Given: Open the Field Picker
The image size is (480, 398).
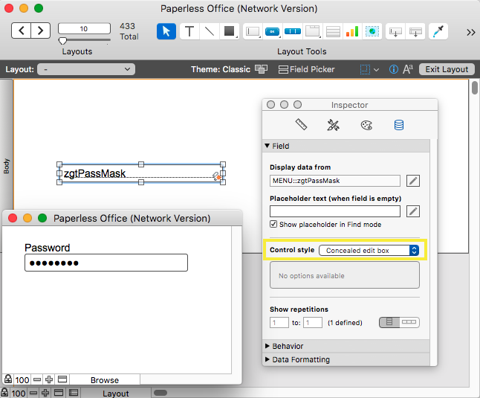Looking at the screenshot, I should [306, 69].
